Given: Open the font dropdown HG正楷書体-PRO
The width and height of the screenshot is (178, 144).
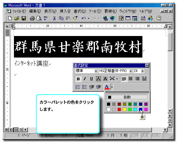Looking at the screenshot, I should [131, 71].
